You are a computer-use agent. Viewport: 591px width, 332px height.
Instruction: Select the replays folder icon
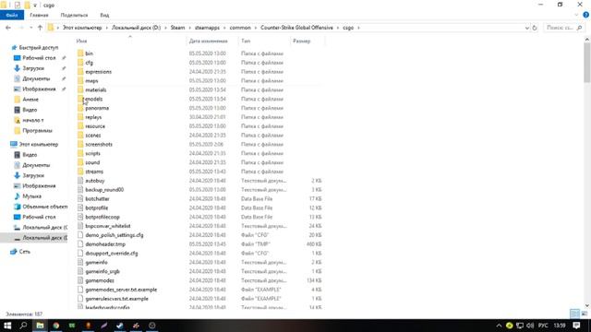[80, 117]
